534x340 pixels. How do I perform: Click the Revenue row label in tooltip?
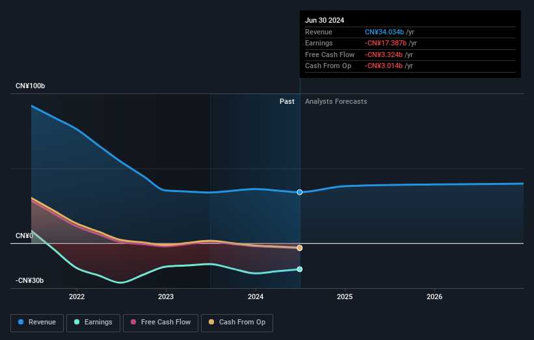[x=319, y=32]
